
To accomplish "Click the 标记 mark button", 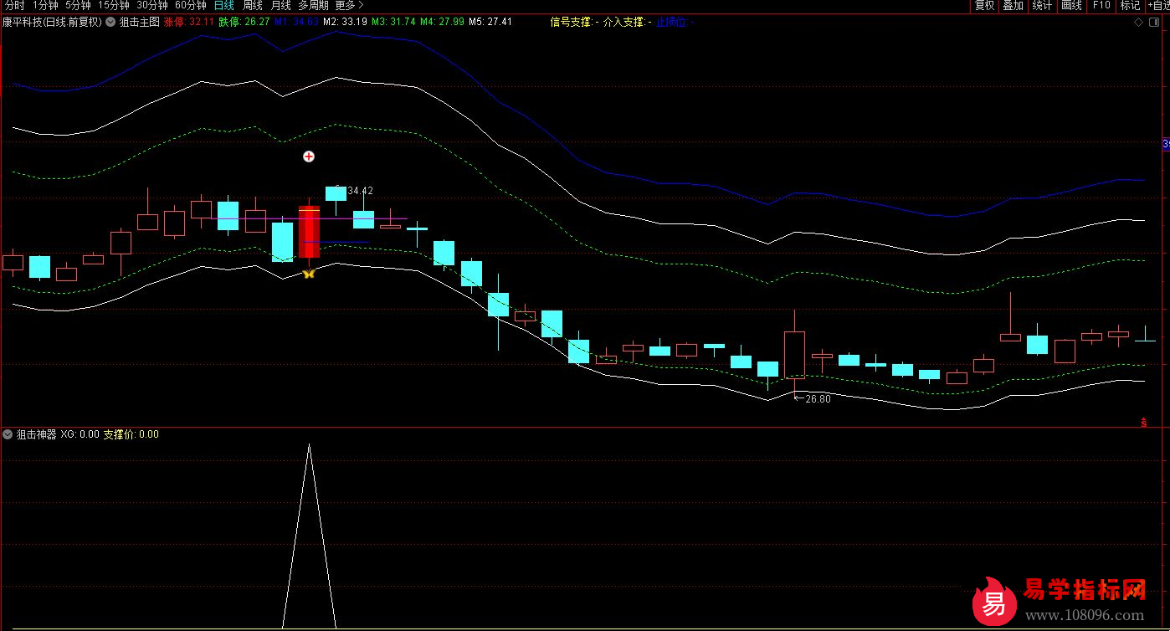I will point(1130,5).
